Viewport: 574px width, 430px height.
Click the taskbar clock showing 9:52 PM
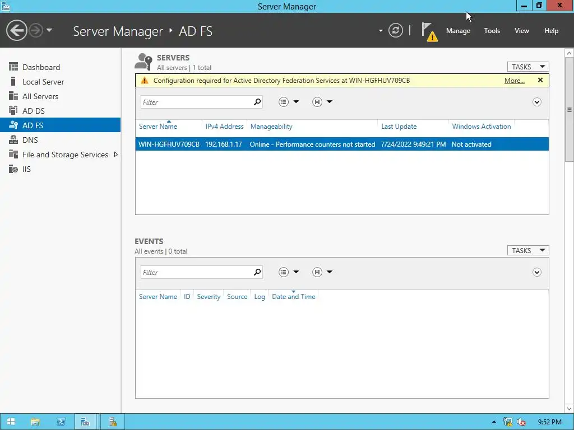pyautogui.click(x=549, y=422)
